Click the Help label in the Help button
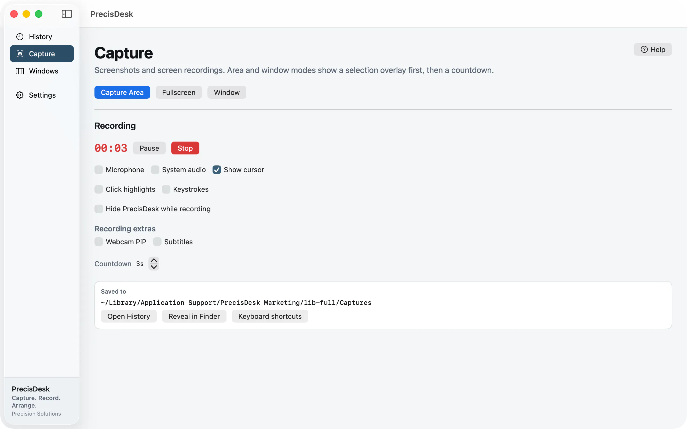Viewport: 687px width, 429px height. [x=658, y=49]
